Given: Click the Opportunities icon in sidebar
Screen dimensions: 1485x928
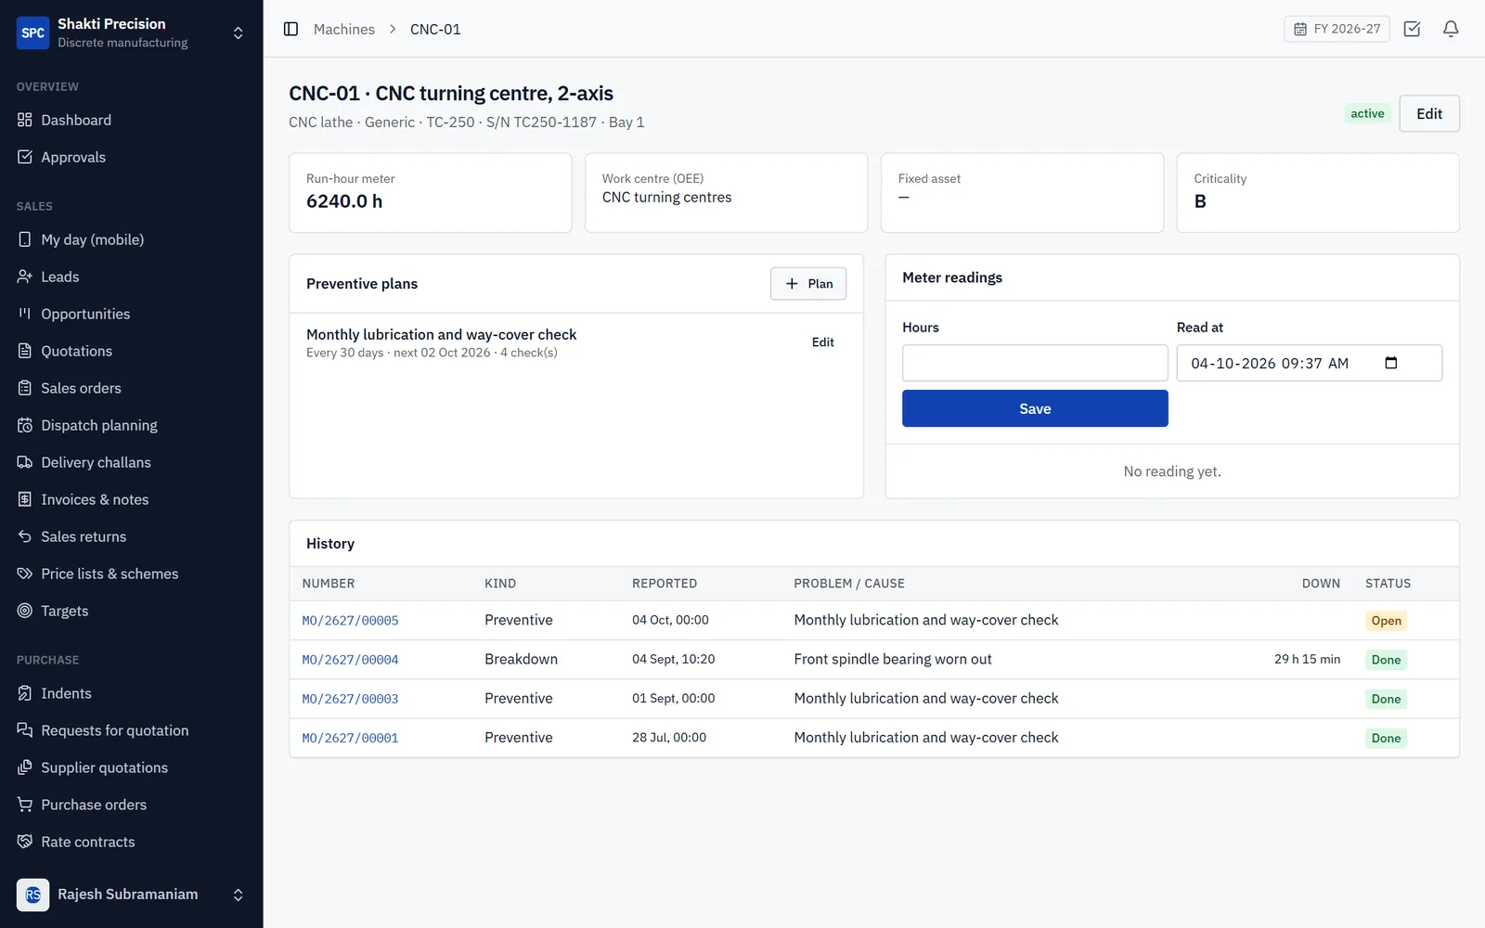Looking at the screenshot, I should click(25, 314).
